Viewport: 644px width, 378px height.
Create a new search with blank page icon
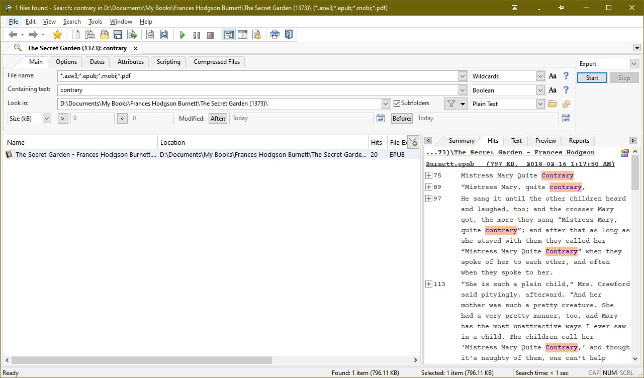pyautogui.click(x=75, y=35)
